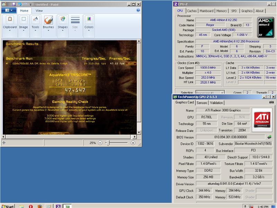Click the Paint palette icon in title bar

coord(4,4)
